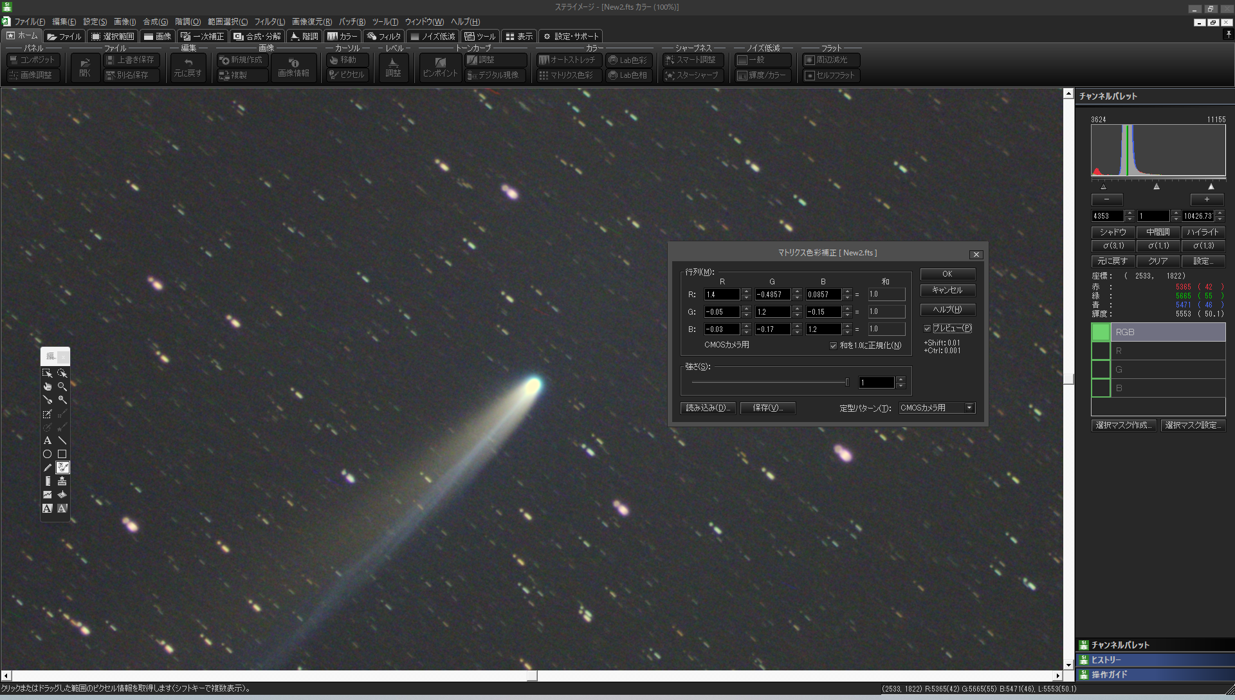Expand the ヒストリー panel
Screen dimensions: 1235x700
1155,659
